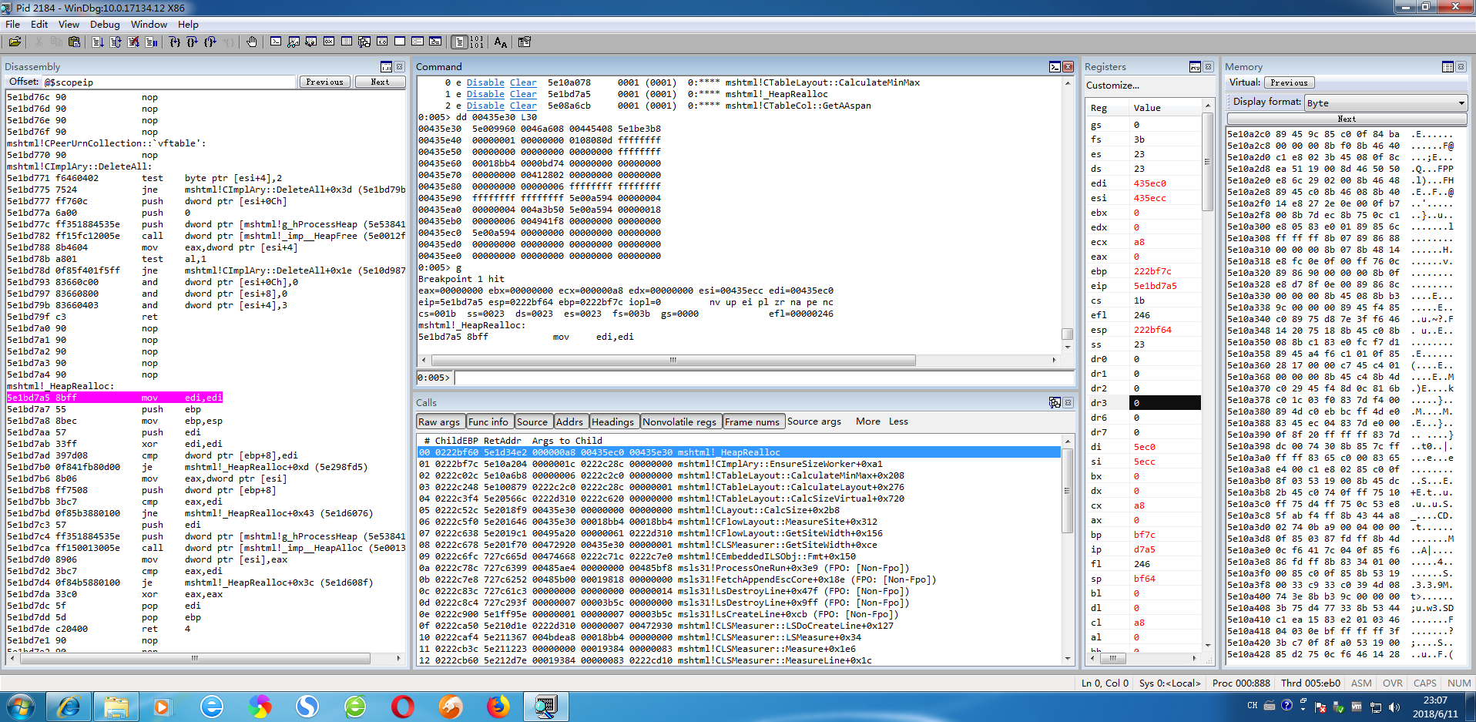Open the File menu
This screenshot has width=1476, height=722.
click(x=12, y=25)
